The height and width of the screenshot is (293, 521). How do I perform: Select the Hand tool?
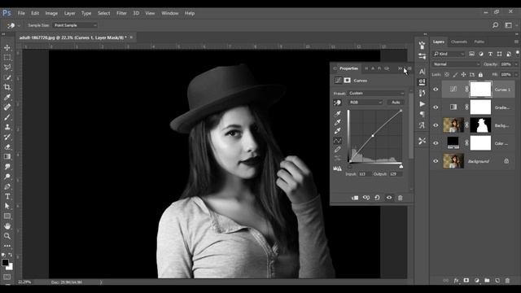[x=7, y=226]
